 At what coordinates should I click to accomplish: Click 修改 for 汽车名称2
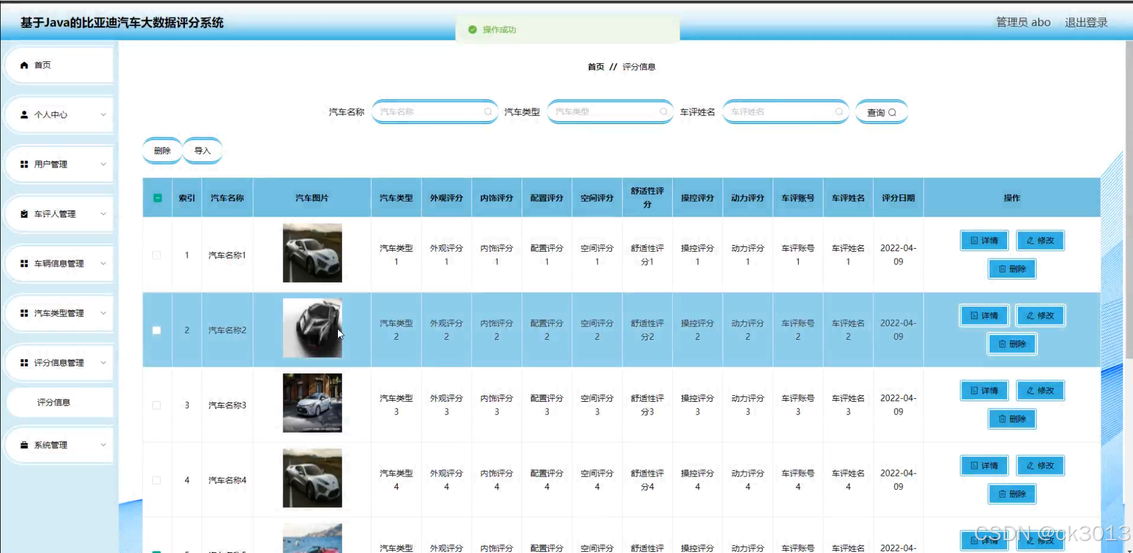(1040, 316)
